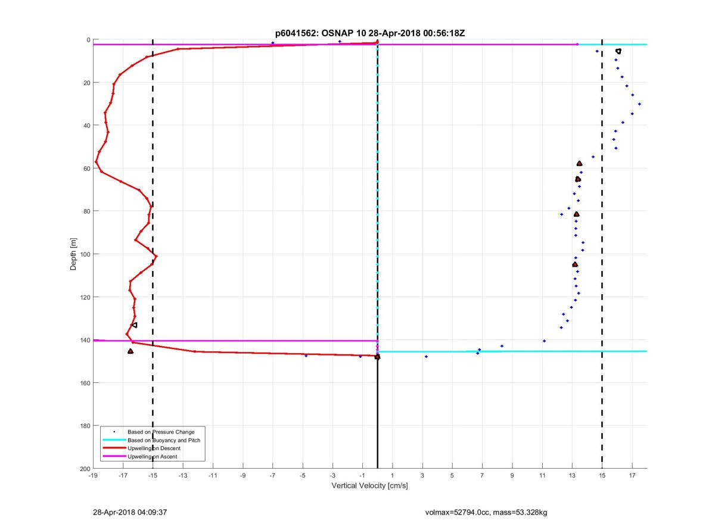Screen dimensions: 715x527
Task: Click depth axis tick label "200"
Action: coord(85,469)
